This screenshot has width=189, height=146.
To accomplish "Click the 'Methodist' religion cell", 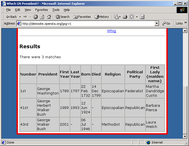I will tap(113, 124).
